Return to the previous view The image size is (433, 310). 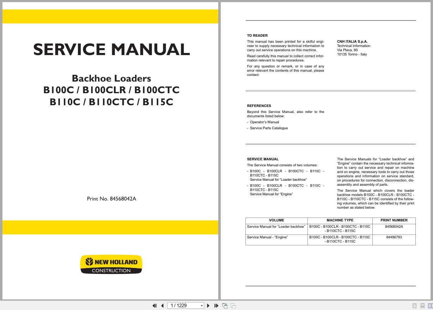225,305
